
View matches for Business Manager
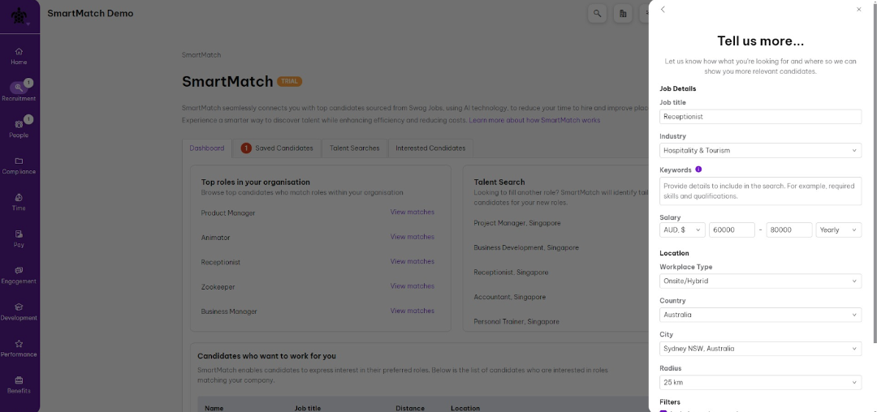click(x=413, y=311)
